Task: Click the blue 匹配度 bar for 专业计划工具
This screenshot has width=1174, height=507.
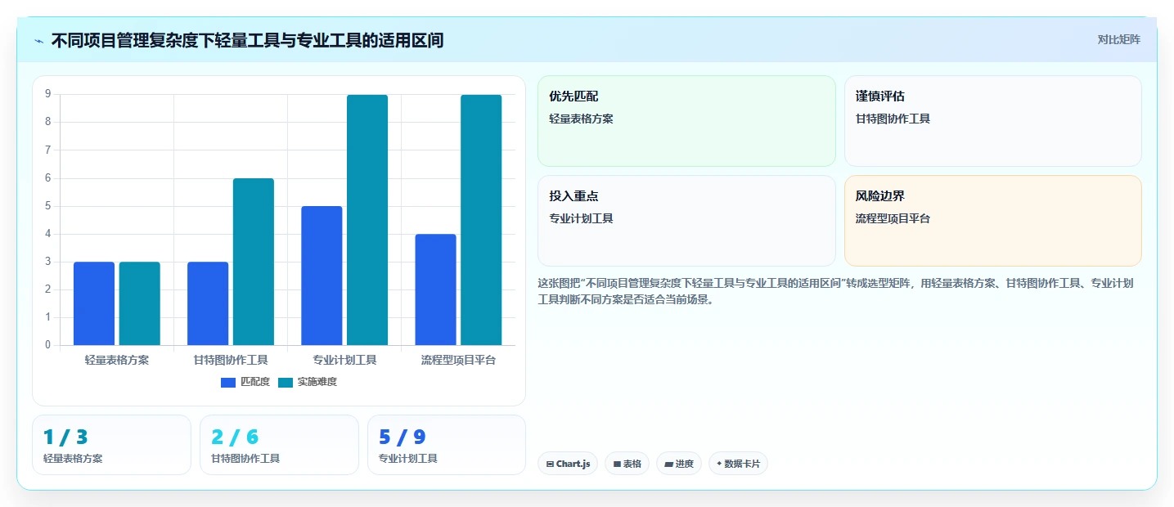Action: pos(322,276)
